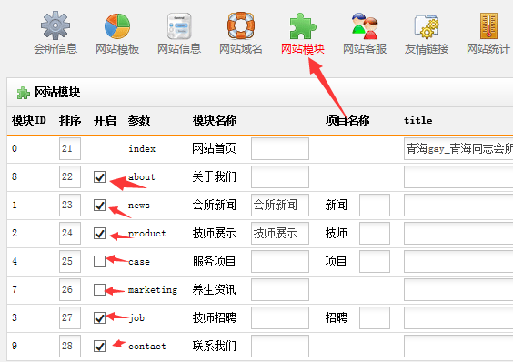Click the 参数 column header

click(139, 120)
